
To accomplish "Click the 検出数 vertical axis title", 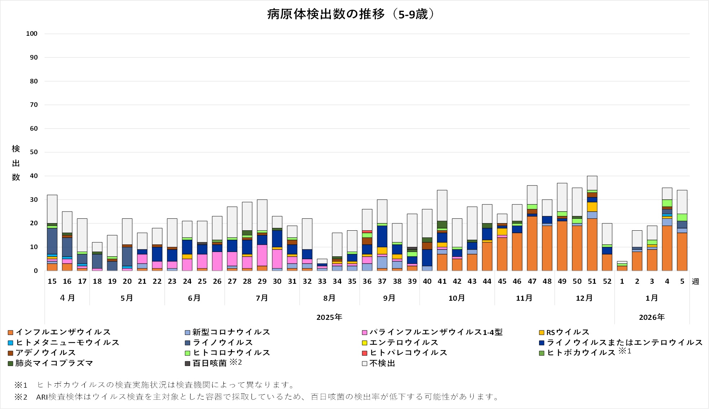I will 16,163.
